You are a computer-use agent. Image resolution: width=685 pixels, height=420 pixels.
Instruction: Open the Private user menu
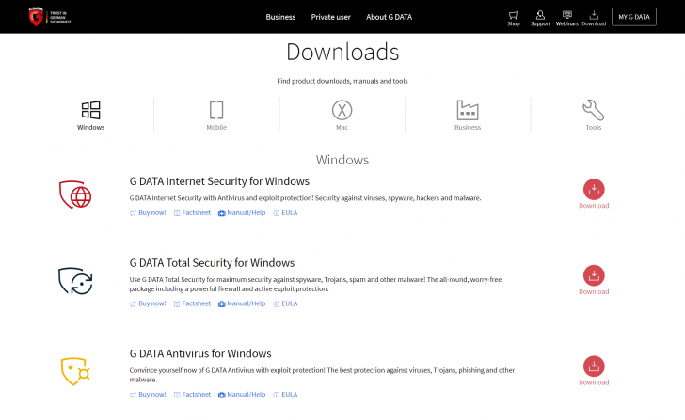point(330,17)
